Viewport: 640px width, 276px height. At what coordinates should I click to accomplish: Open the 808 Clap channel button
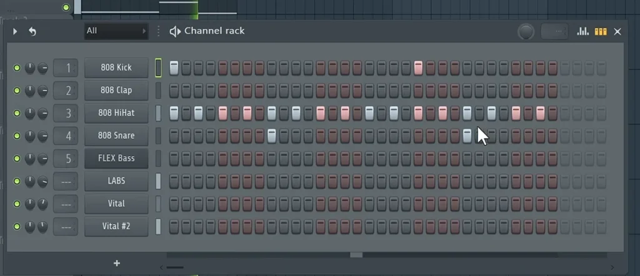click(116, 91)
